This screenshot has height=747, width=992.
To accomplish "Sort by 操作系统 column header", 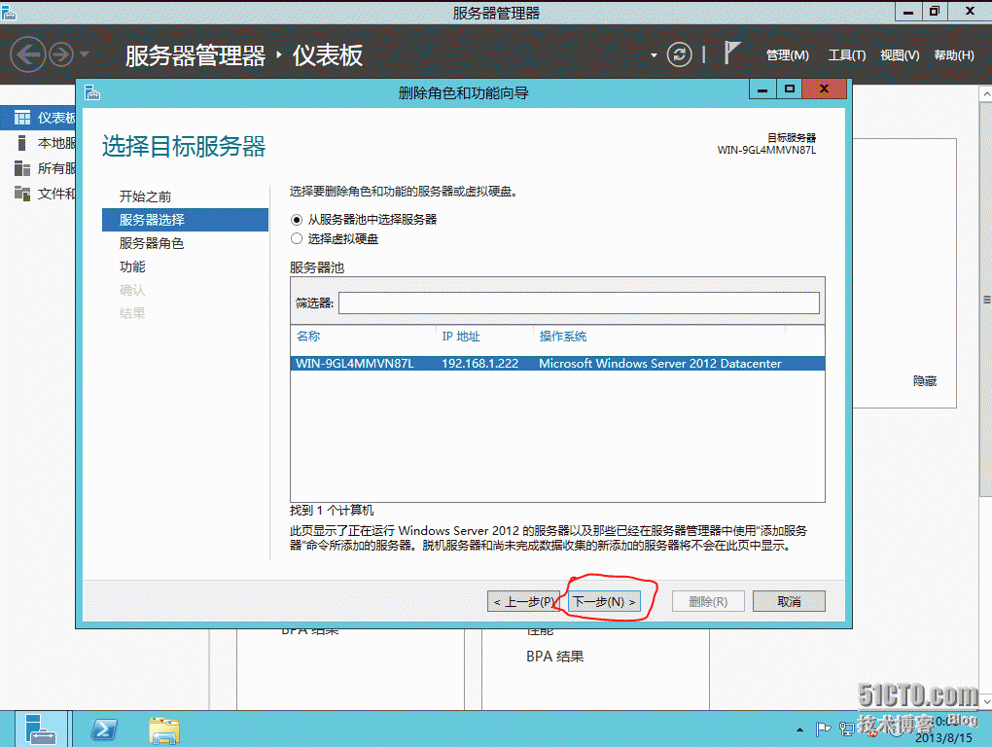I will coord(562,336).
